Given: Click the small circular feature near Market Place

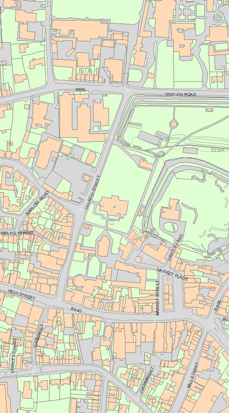Looking at the screenshot, I should point(138,259).
